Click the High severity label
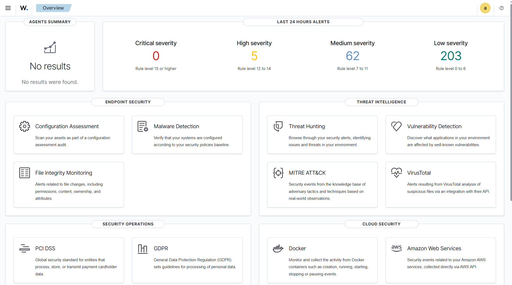Screen dimensions: 512x285 click(254, 43)
